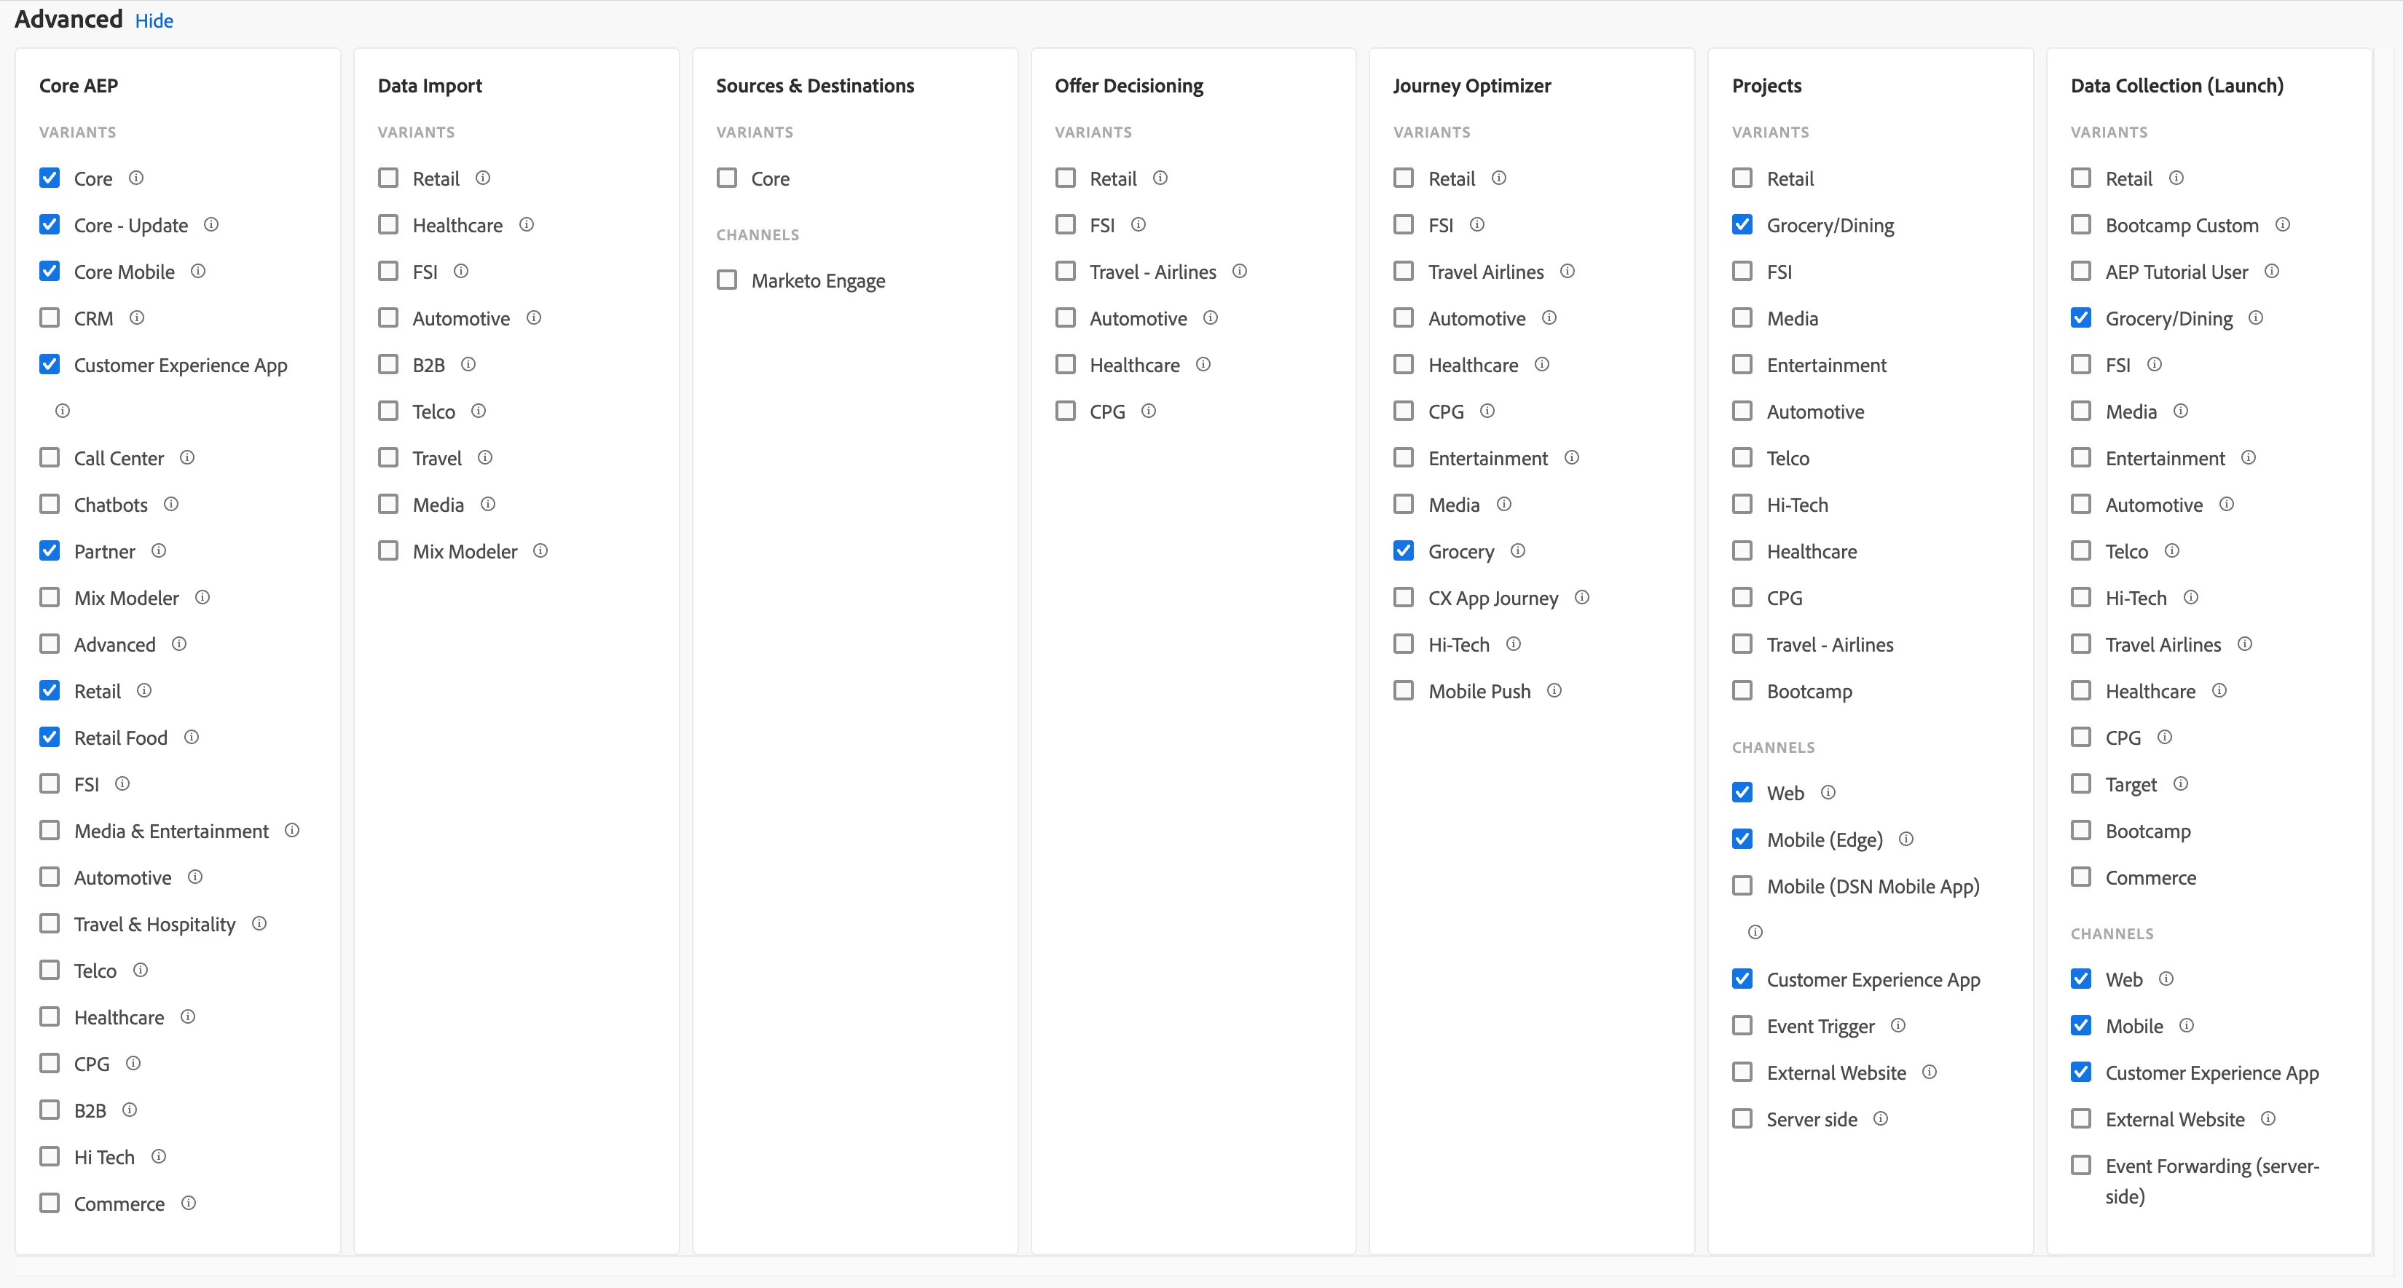Click the Bootcamp label in Projects

click(x=1809, y=692)
